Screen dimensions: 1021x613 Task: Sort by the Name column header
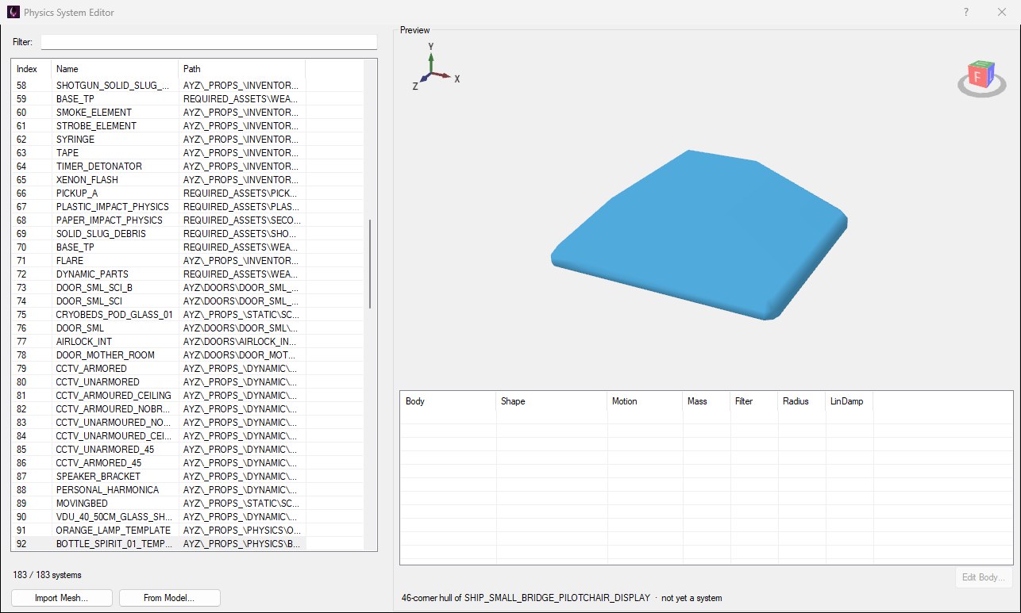coord(114,69)
